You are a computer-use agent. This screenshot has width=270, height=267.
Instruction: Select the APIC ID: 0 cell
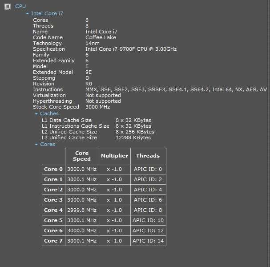(x=148, y=169)
